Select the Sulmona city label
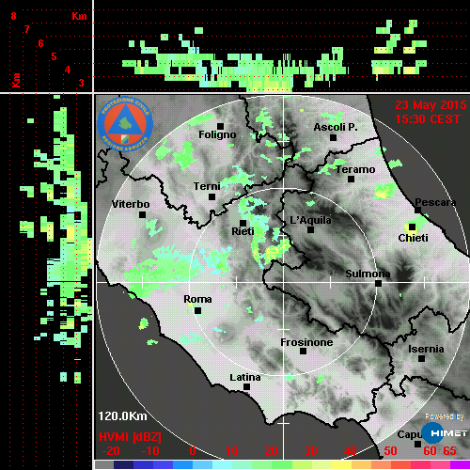The image size is (470, 470). point(368,274)
